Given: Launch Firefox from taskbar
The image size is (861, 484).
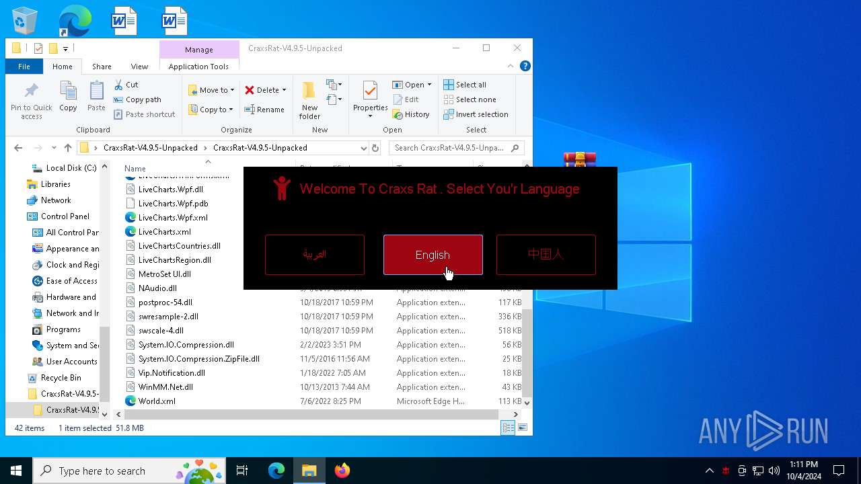Looking at the screenshot, I should (342, 471).
